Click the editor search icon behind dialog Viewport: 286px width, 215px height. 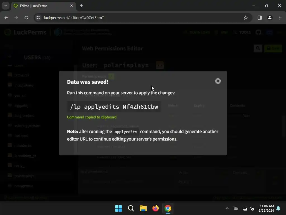tap(258, 48)
